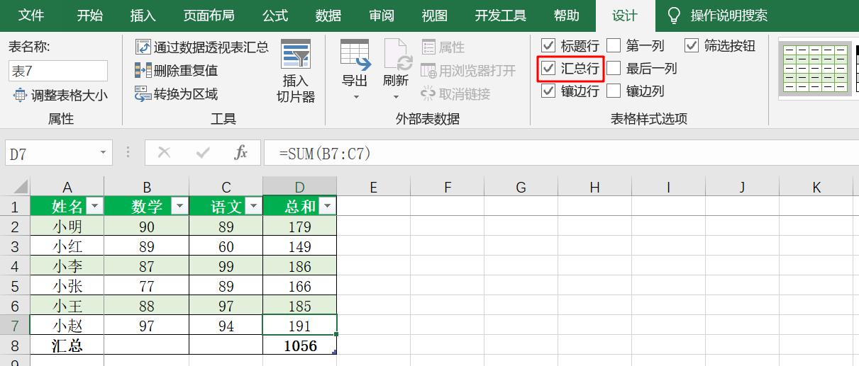Toggle the 筛选按钮 checkbox
Image resolution: width=859 pixels, height=366 pixels.
pyautogui.click(x=692, y=45)
